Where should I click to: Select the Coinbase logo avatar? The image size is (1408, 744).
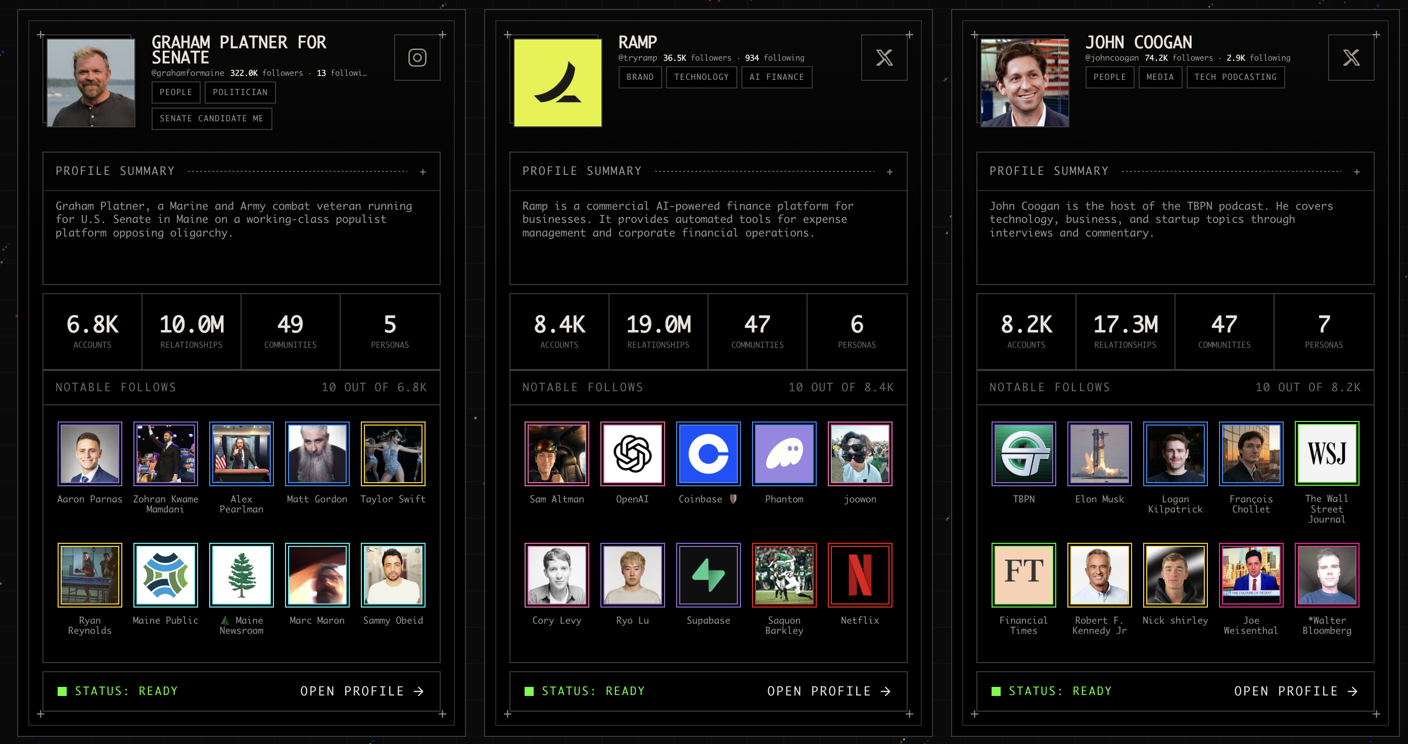pos(709,454)
